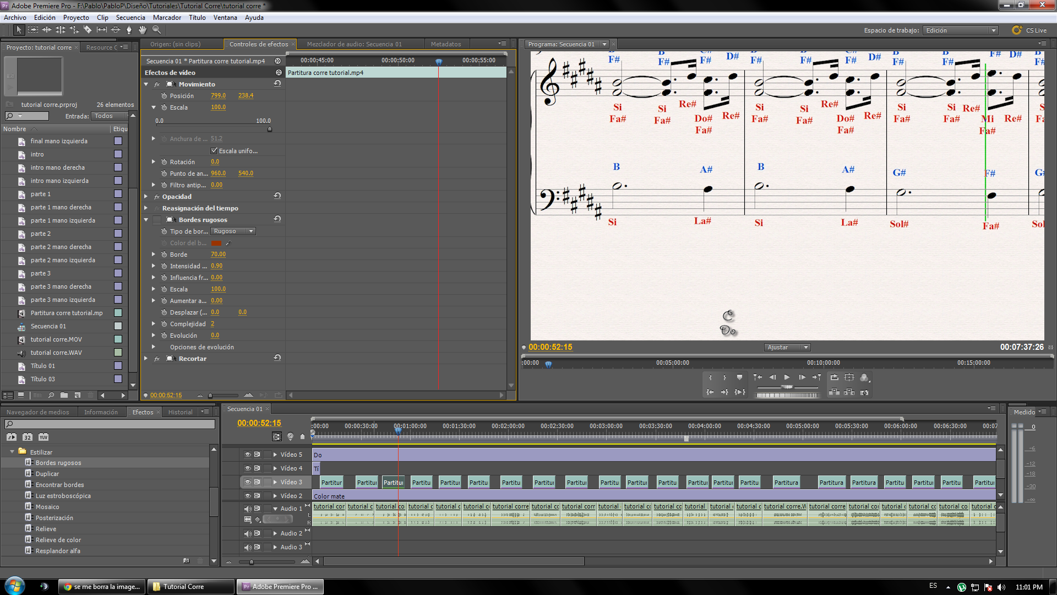1057x595 pixels.
Task: Open the Ajustar zoom dropdown
Action: [x=787, y=347]
